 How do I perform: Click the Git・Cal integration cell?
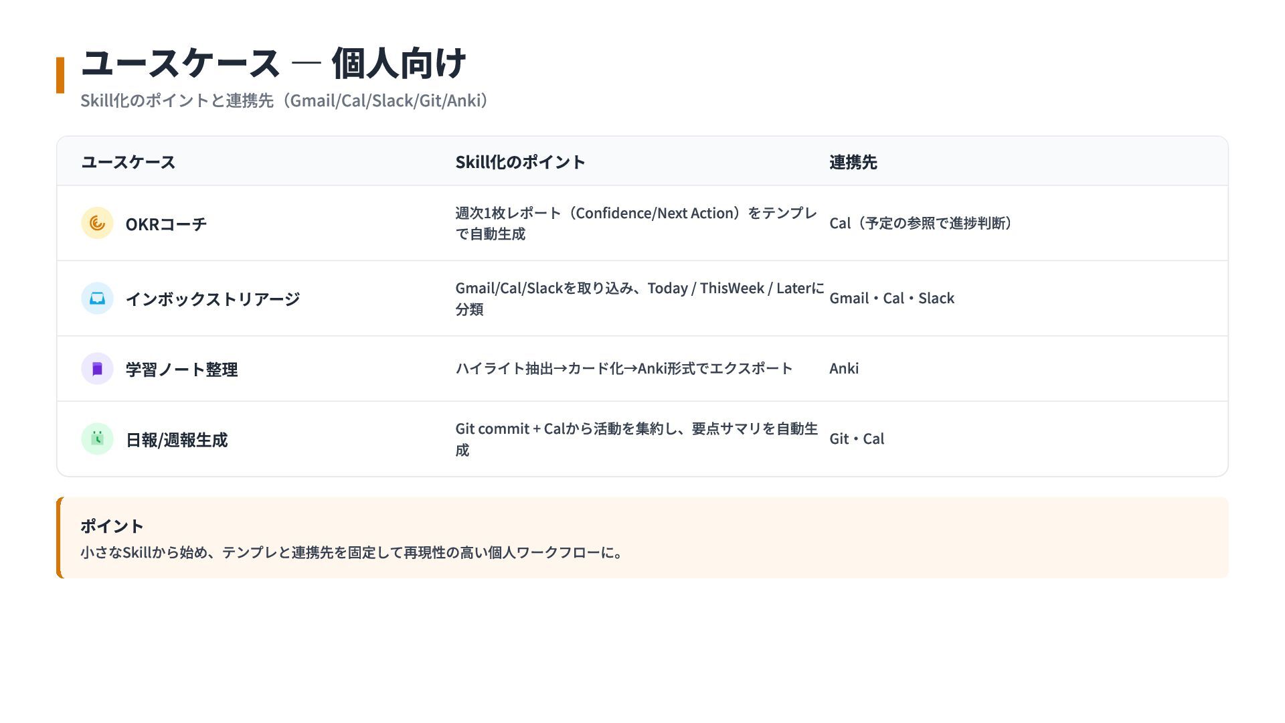856,439
